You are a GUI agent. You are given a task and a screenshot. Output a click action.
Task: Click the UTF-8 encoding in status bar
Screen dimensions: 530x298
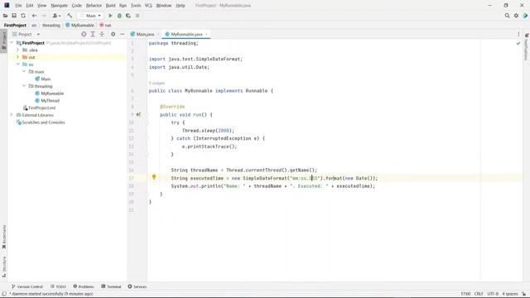point(493,294)
